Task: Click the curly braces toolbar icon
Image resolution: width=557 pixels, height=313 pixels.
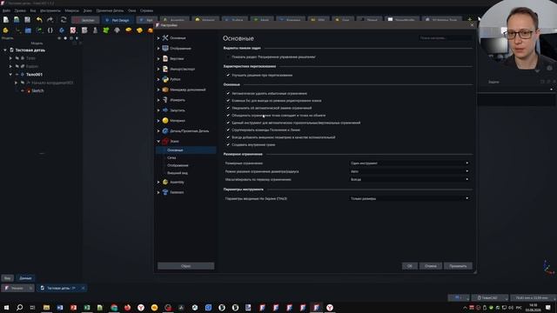Action: coord(50,30)
